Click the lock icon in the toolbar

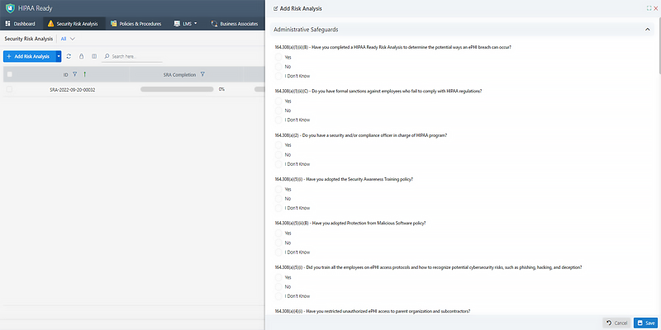pyautogui.click(x=81, y=56)
